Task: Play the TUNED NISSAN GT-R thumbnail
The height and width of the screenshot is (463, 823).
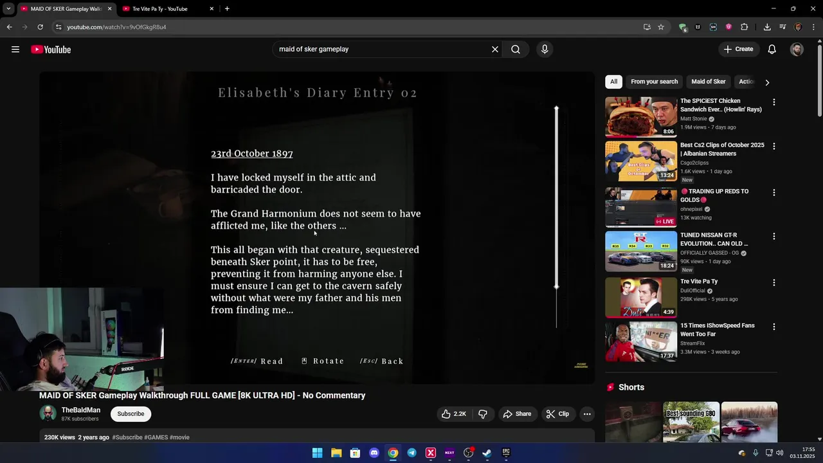Action: click(x=641, y=251)
